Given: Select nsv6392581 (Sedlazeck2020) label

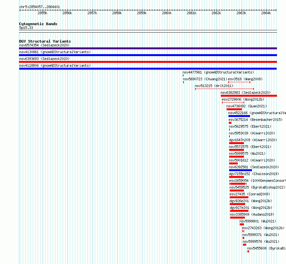Looking at the screenshot, I should pos(254,167).
